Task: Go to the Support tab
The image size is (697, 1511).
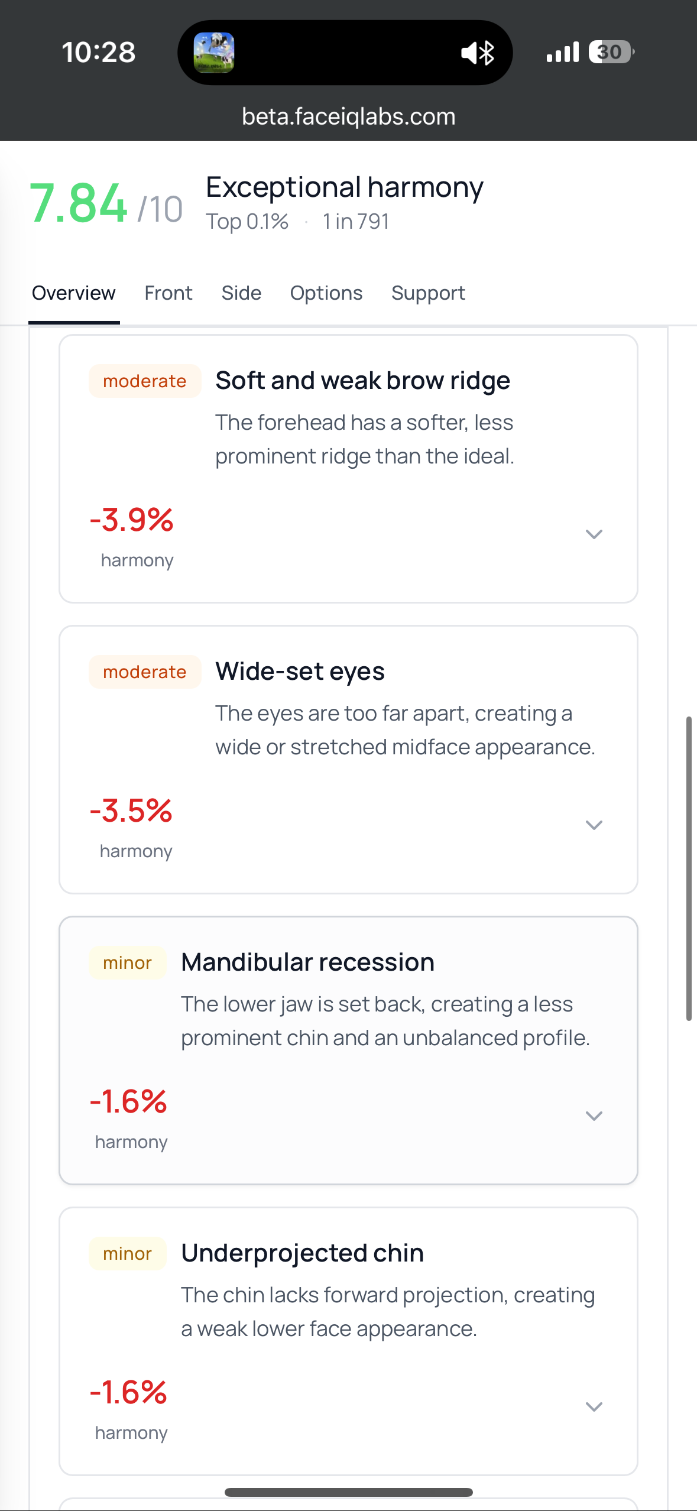Action: point(428,293)
